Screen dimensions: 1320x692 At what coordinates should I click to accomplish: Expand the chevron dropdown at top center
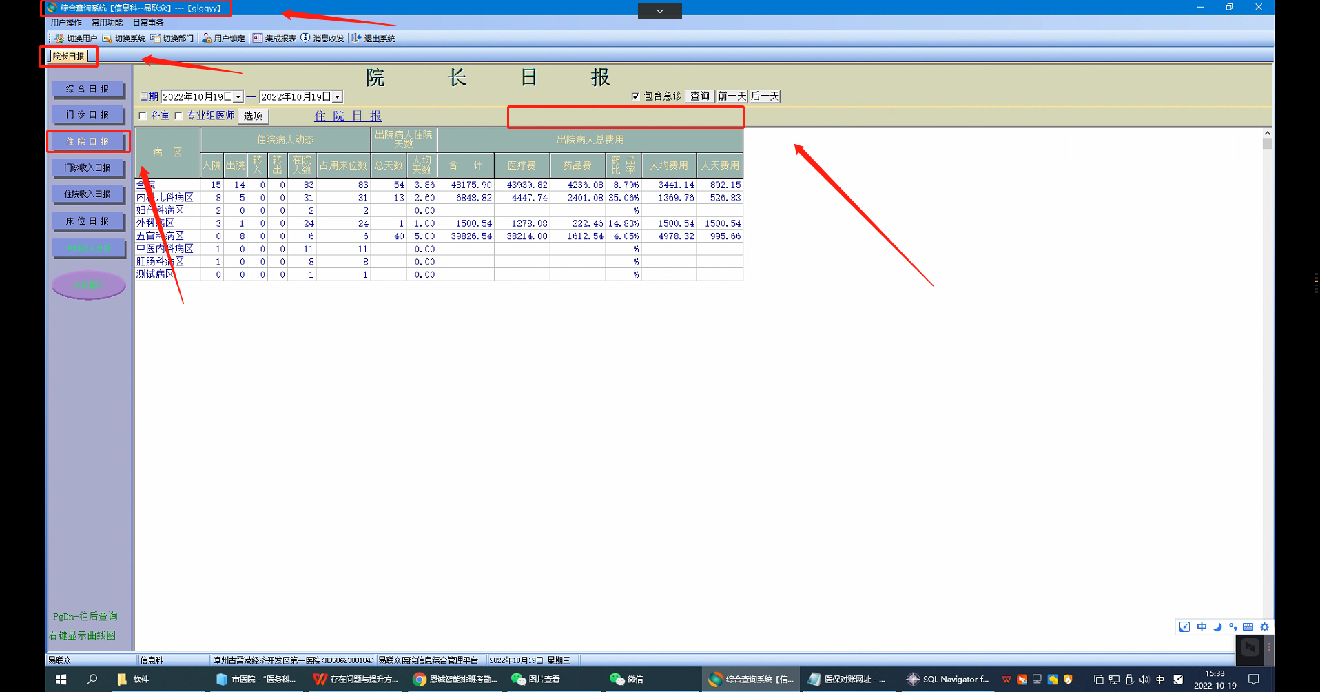(659, 10)
